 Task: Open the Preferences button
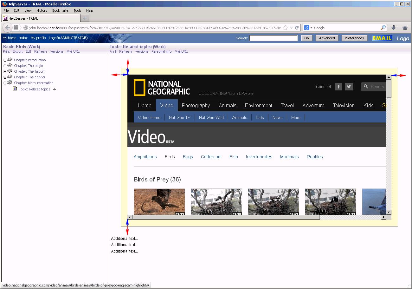[x=354, y=38]
